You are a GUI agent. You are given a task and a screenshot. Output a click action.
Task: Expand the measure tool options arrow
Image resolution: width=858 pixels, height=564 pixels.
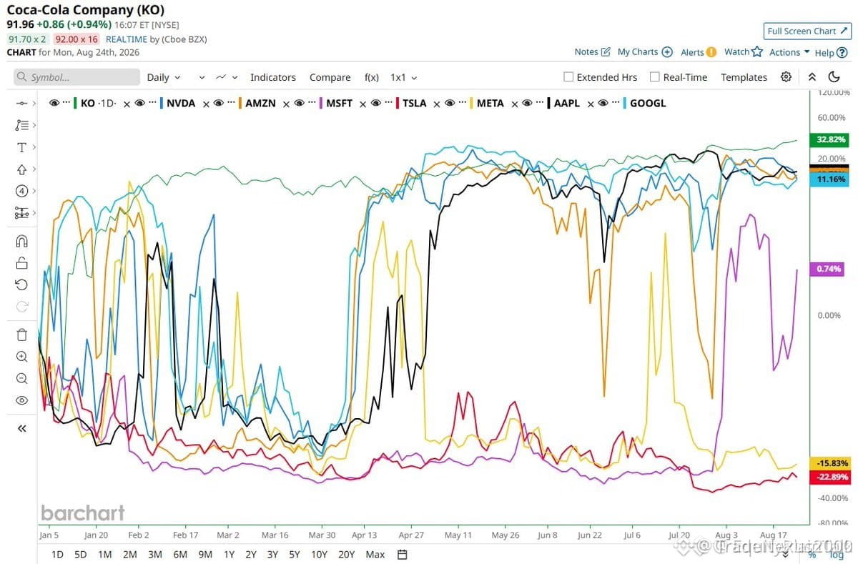point(34,213)
